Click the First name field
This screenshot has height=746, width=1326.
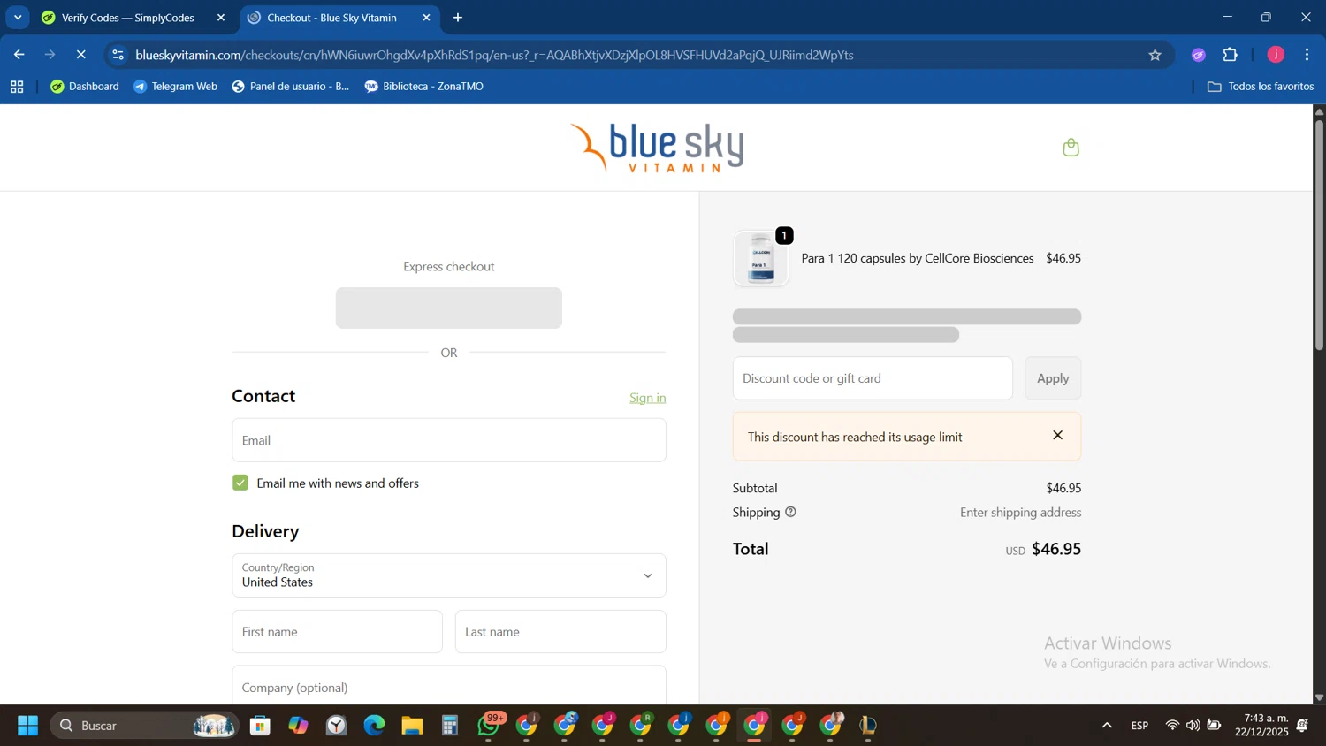click(x=337, y=632)
